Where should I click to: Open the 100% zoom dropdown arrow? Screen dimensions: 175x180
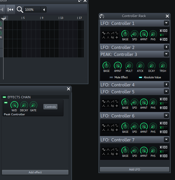click(x=44, y=10)
